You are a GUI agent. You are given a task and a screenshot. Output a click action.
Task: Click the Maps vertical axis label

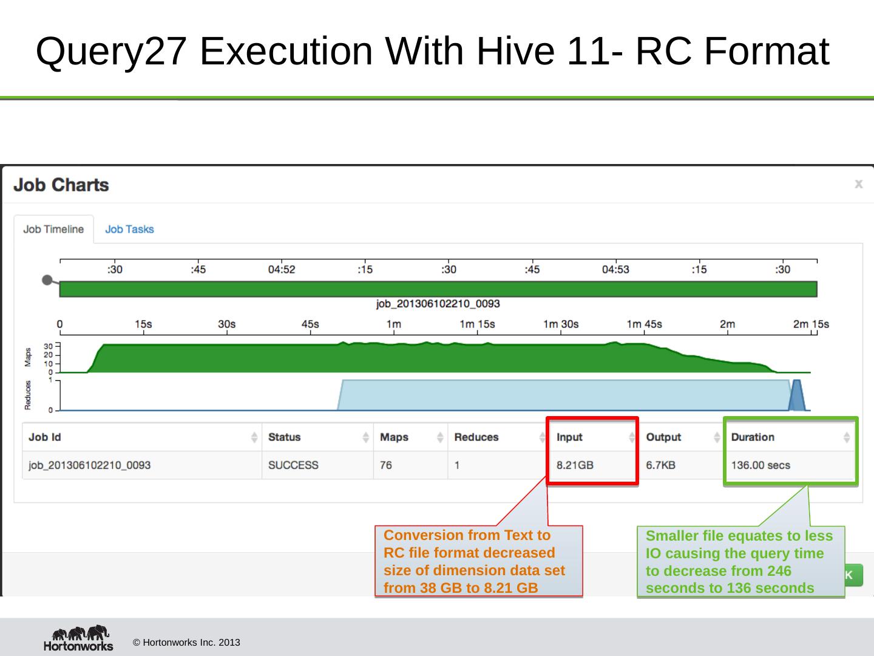click(x=28, y=357)
